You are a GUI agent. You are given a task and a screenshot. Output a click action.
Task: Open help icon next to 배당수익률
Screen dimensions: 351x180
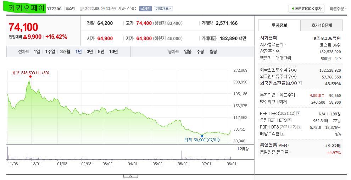click(x=283, y=134)
